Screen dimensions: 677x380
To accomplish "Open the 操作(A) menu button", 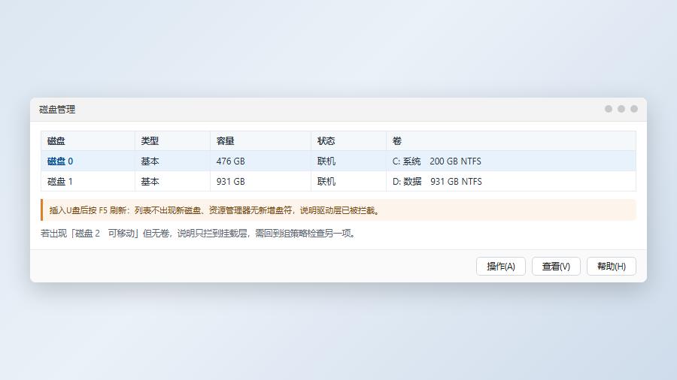I will click(x=500, y=267).
